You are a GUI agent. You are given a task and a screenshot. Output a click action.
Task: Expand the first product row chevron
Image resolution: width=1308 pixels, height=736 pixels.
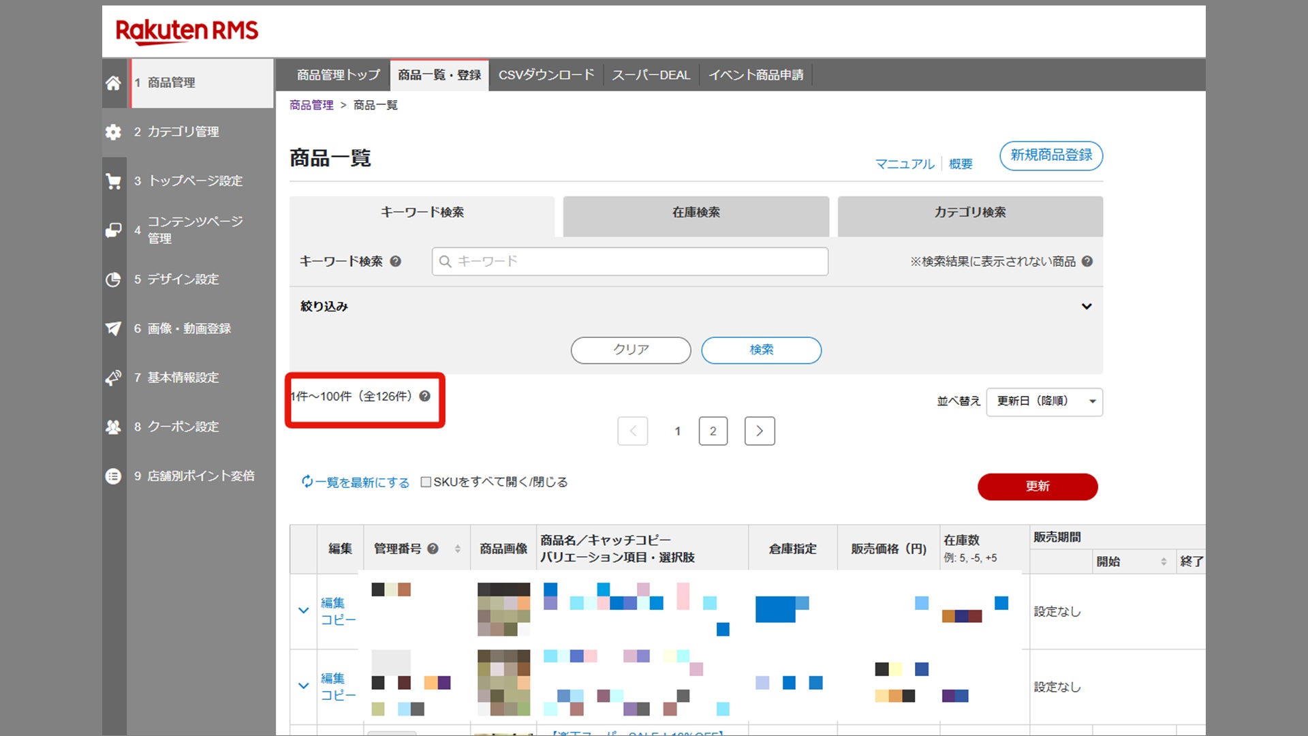pos(304,610)
